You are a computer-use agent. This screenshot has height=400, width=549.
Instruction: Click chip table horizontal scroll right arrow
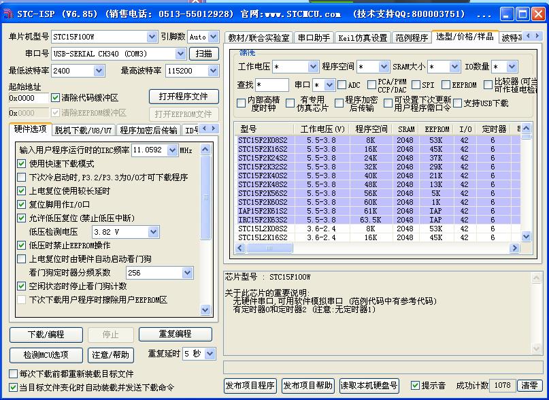(x=514, y=248)
